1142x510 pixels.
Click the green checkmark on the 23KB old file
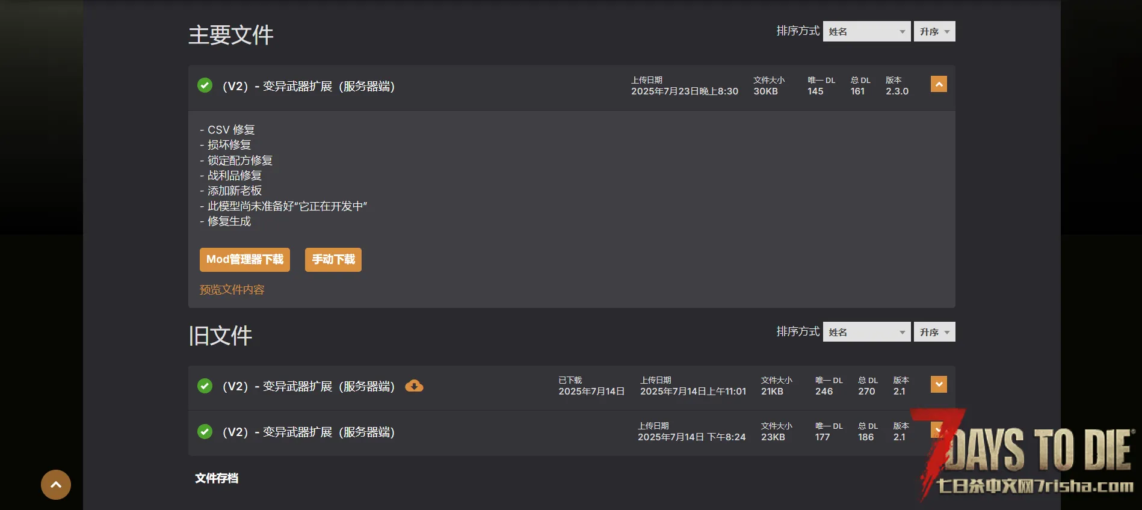point(205,432)
